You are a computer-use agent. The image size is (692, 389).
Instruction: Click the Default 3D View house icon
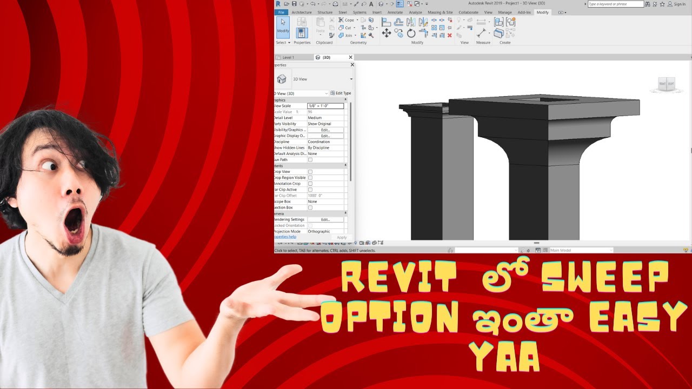381,4
